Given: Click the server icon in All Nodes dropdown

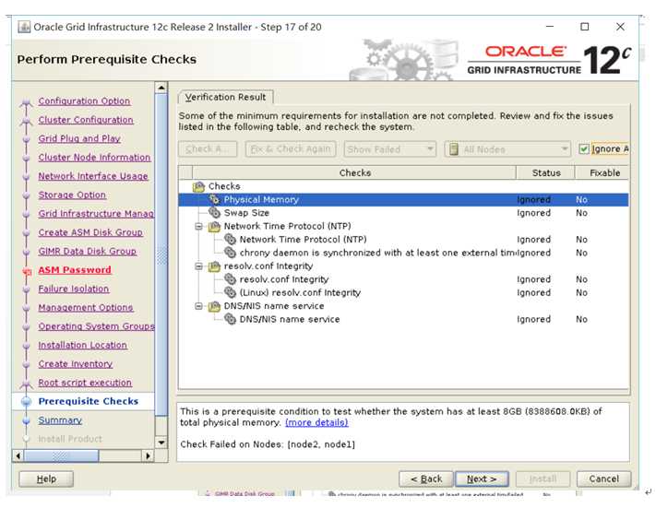Looking at the screenshot, I should tap(454, 149).
